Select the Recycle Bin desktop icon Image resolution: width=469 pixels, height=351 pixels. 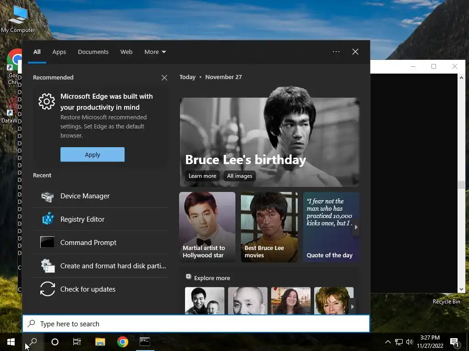click(x=446, y=302)
